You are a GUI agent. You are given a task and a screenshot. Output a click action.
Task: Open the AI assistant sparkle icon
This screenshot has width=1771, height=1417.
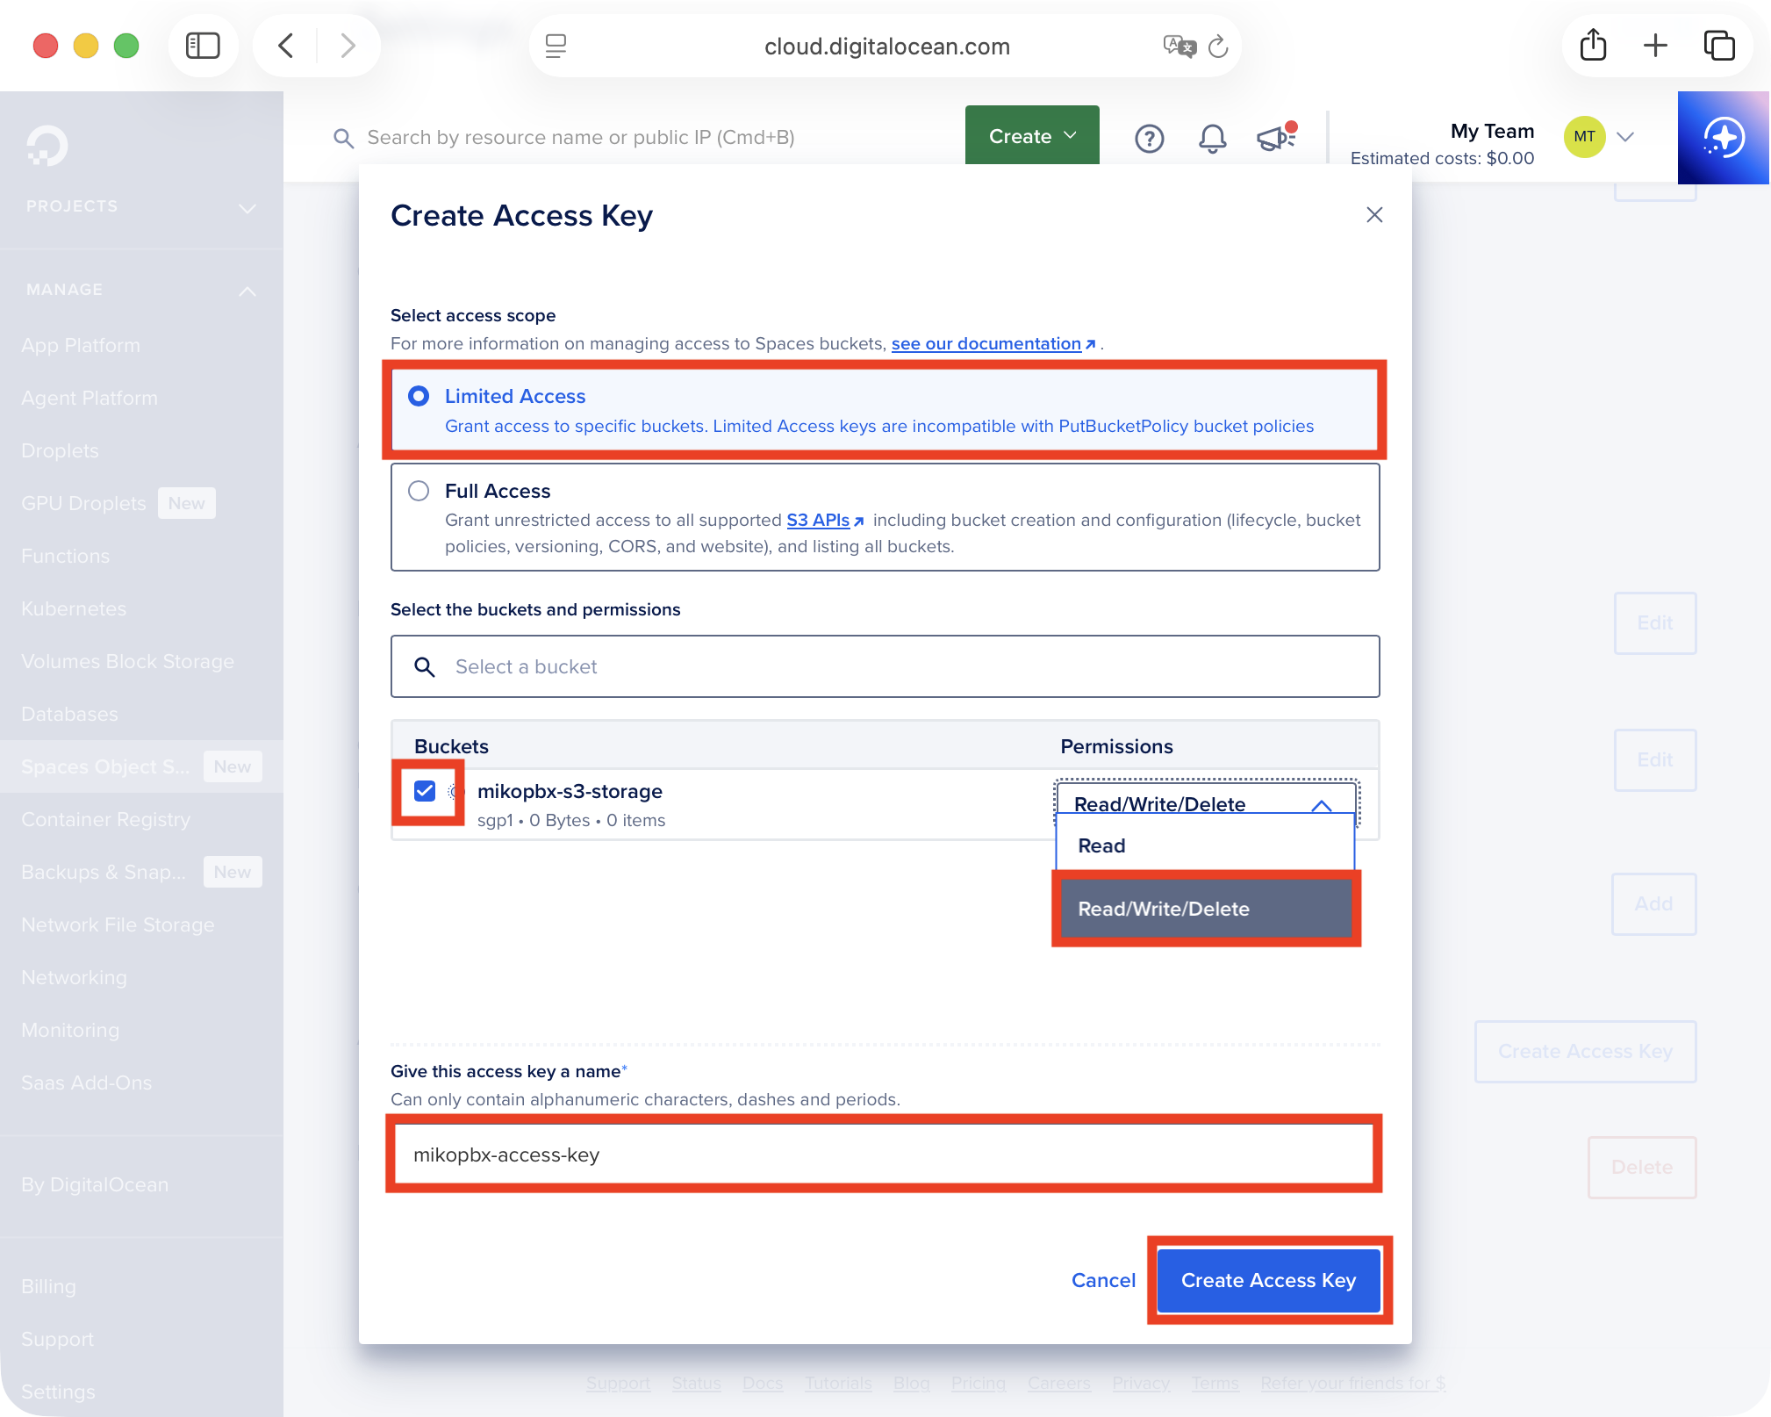[1724, 138]
